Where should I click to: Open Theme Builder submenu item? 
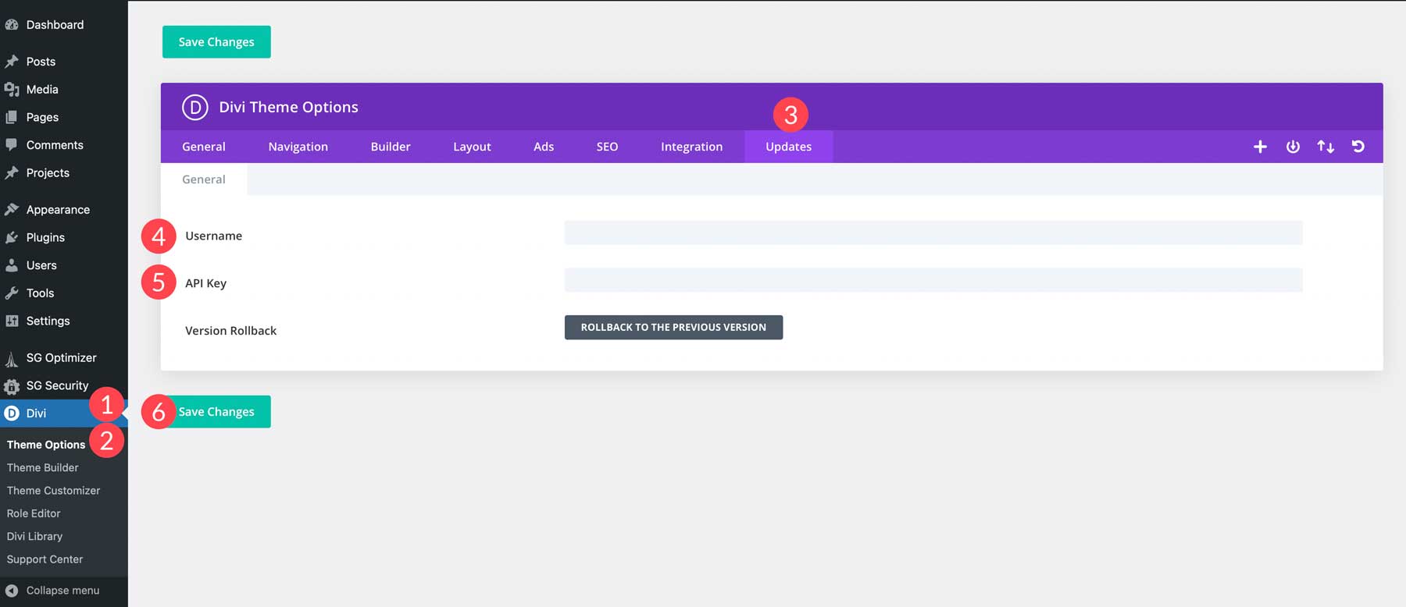pyautogui.click(x=43, y=467)
